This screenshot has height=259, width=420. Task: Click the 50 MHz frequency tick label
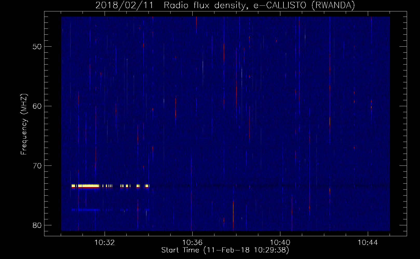click(x=37, y=47)
